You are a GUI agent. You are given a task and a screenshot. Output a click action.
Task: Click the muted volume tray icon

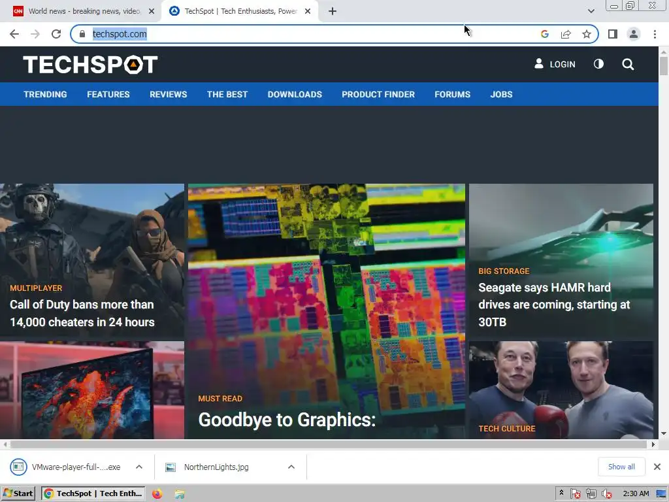coord(606,494)
